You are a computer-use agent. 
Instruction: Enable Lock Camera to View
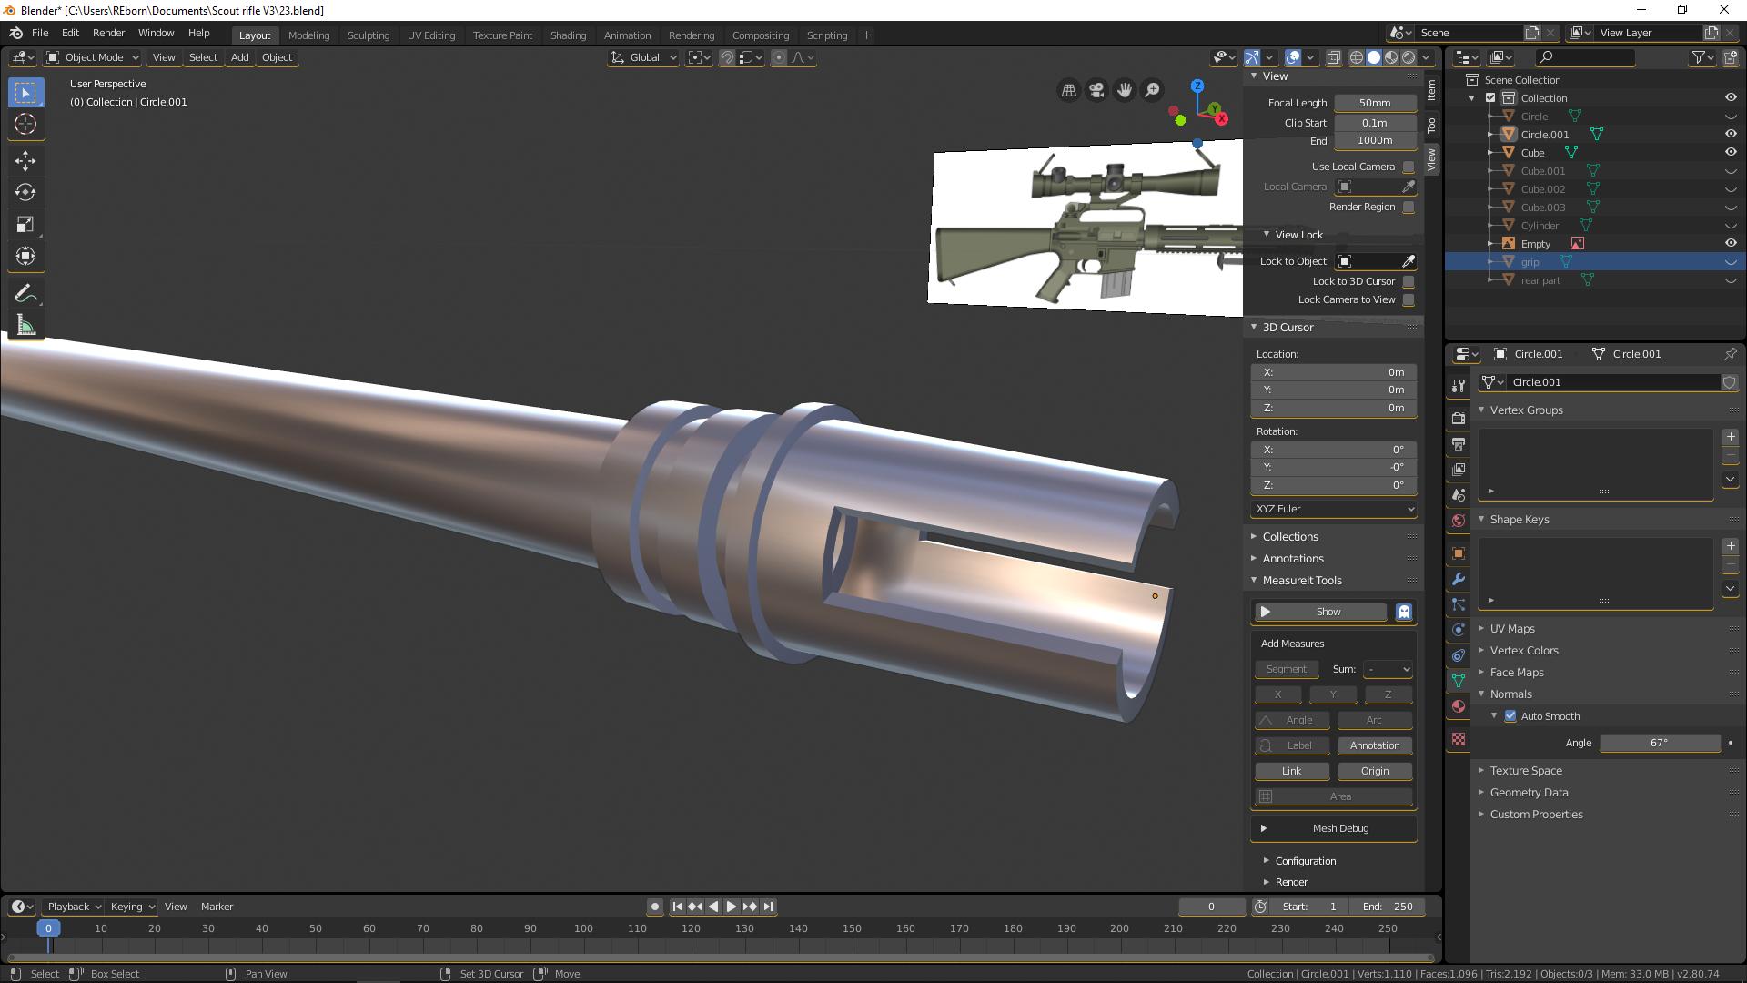(x=1409, y=299)
